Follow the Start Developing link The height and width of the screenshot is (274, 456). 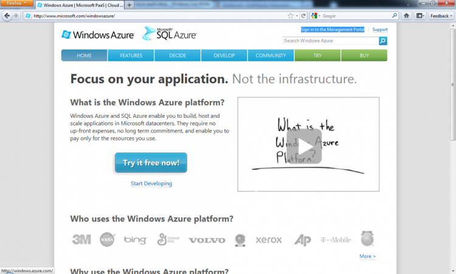tap(151, 183)
